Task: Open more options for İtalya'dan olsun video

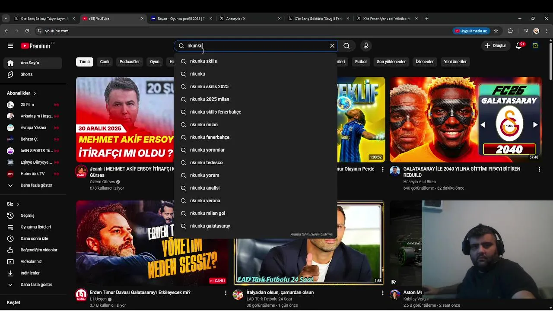Action: point(382,293)
